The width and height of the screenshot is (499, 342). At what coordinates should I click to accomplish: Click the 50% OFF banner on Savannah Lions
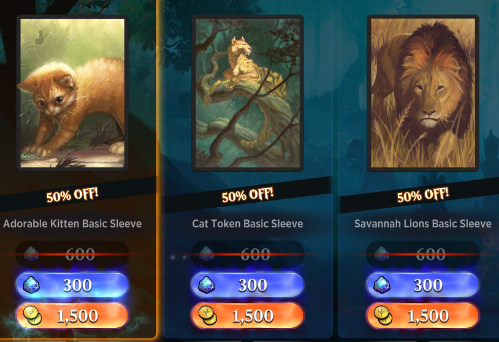coord(423,195)
